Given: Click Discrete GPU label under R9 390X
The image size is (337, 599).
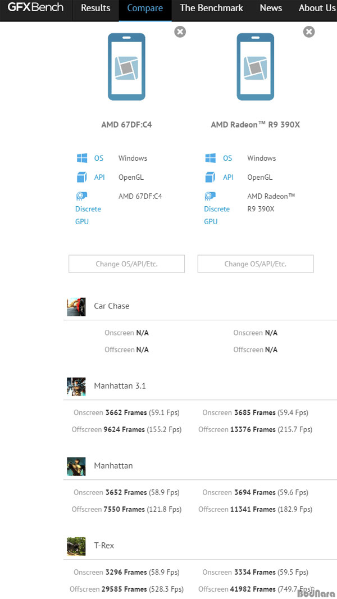Looking at the screenshot, I should 217,215.
